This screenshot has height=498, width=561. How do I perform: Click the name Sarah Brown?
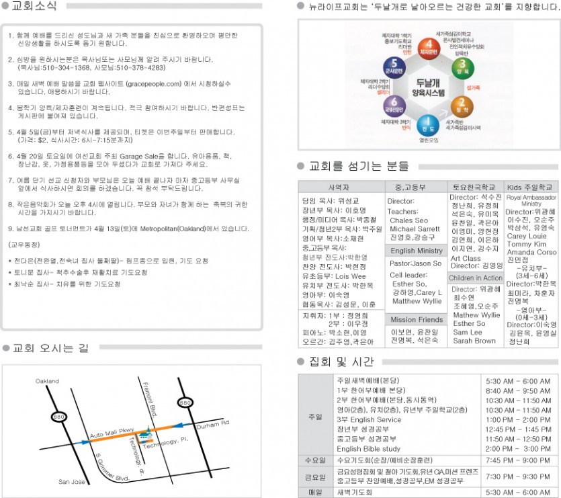pos(474,341)
